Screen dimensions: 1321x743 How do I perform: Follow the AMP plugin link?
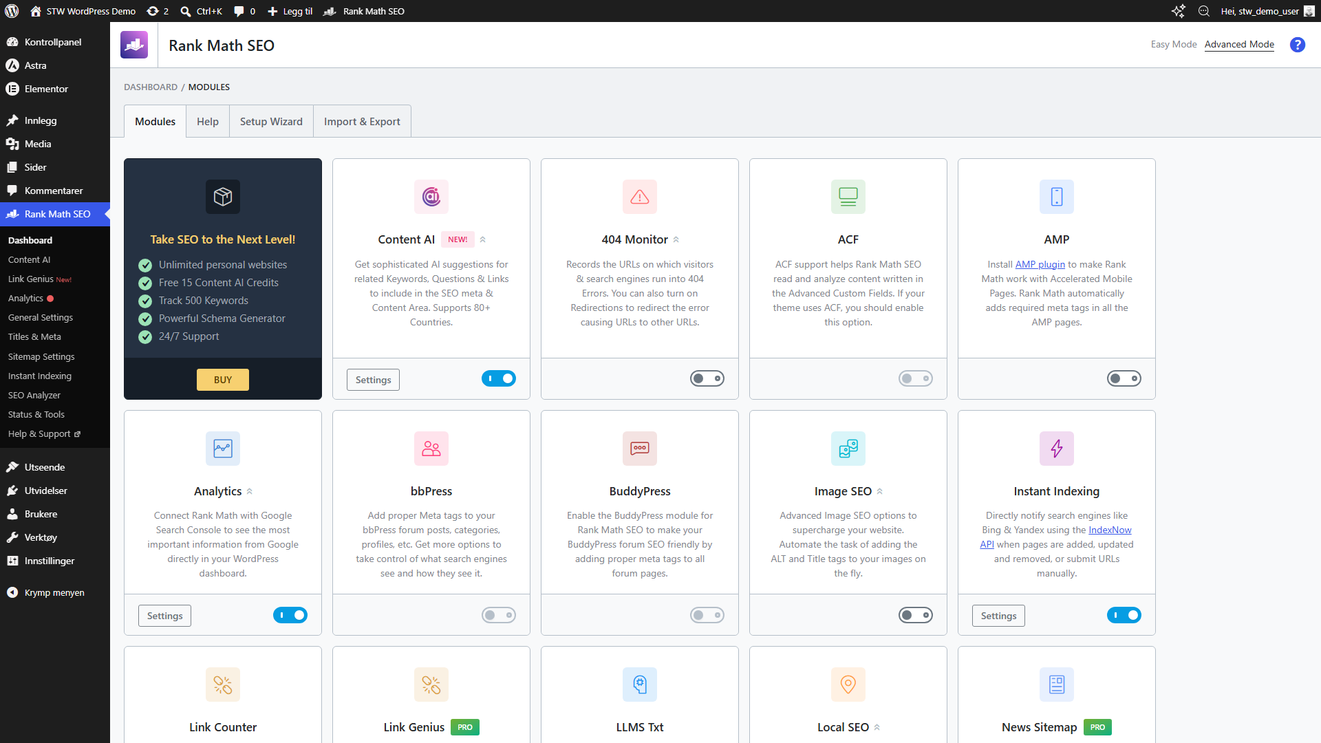[1040, 264]
